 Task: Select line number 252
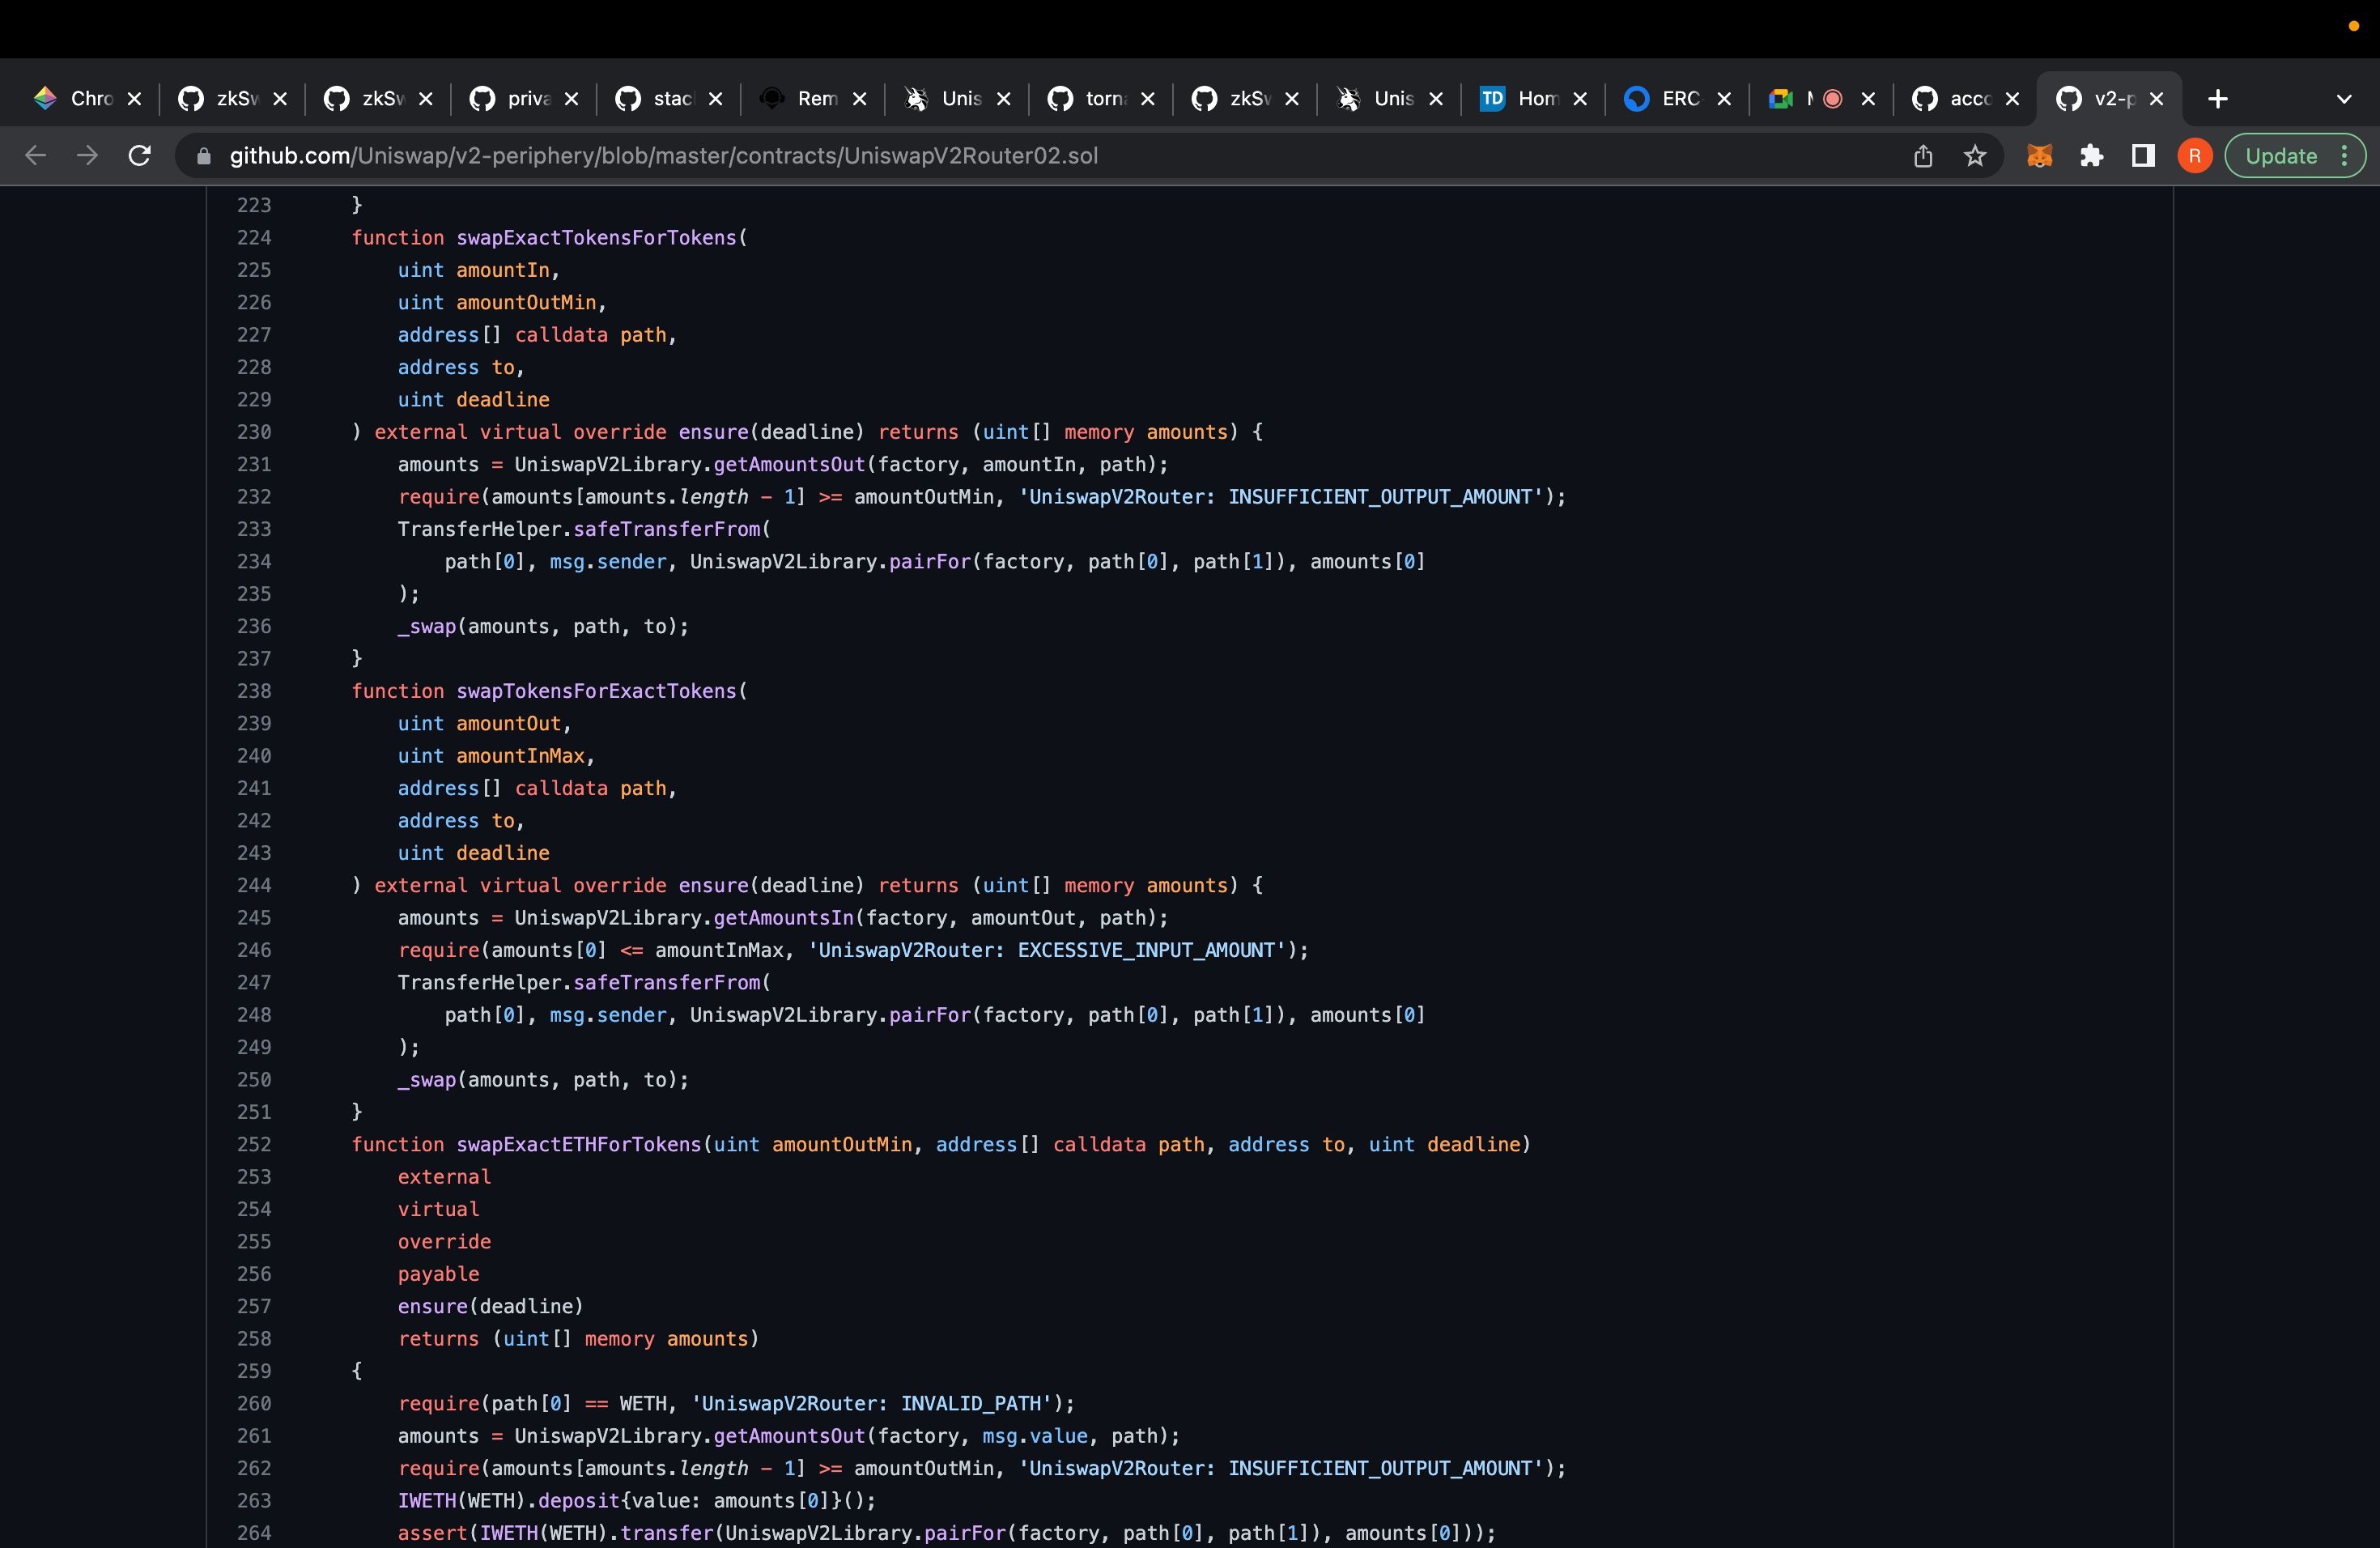[x=254, y=1144]
